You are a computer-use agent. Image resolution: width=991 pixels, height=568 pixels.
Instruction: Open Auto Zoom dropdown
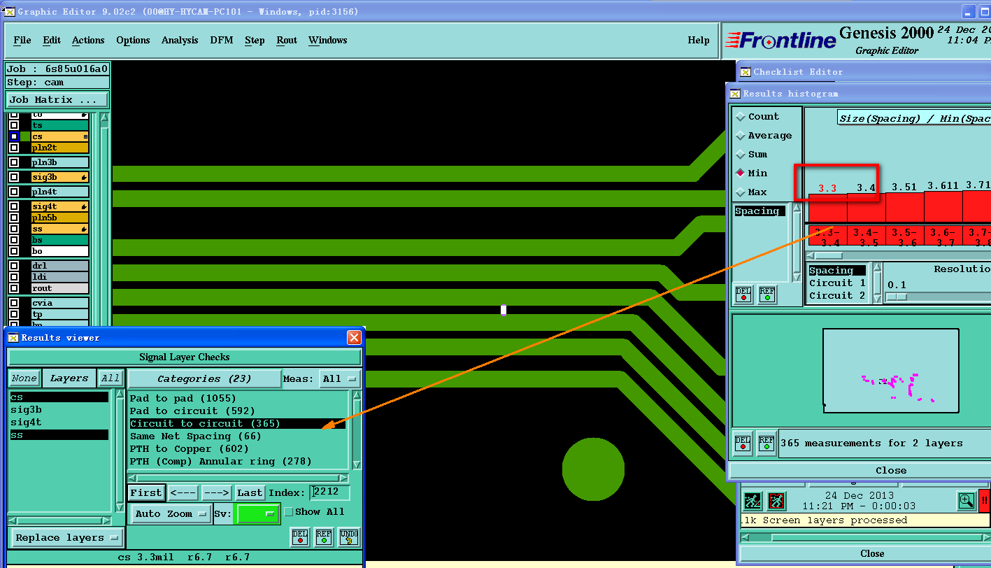pos(171,513)
